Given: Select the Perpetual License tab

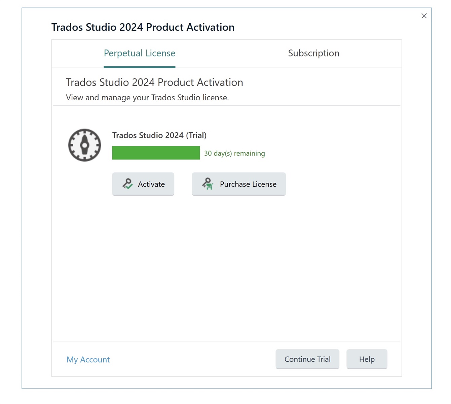Looking at the screenshot, I should 139,53.
